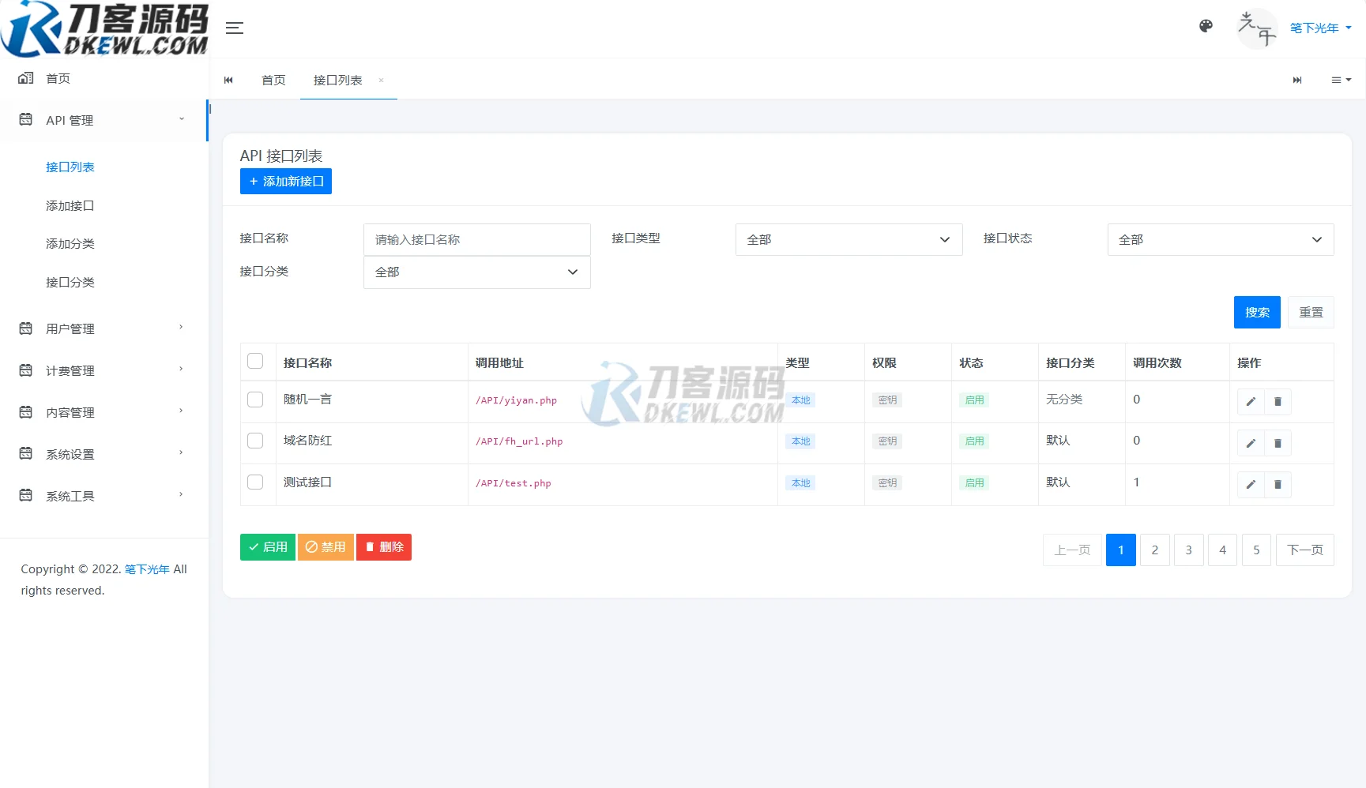The image size is (1366, 788).
Task: Open the theme palette icon in header
Action: tap(1206, 26)
